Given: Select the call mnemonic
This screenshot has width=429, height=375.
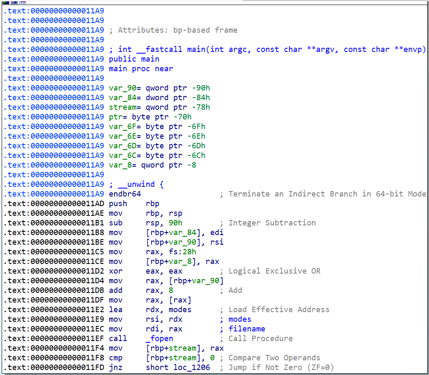Looking at the screenshot, I should 118,339.
